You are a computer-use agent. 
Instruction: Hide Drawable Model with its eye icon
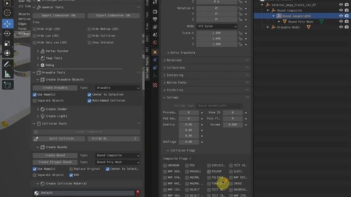click(341, 27)
